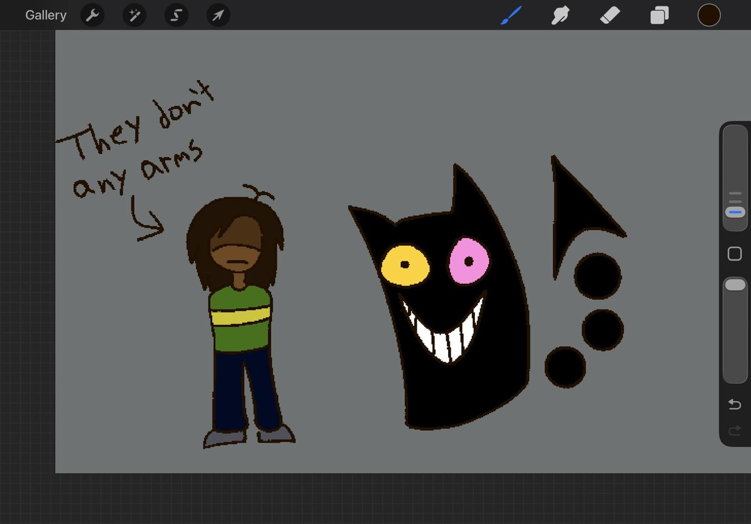This screenshot has height=524, width=751.
Task: Select the Brush tool
Action: [x=510, y=15]
